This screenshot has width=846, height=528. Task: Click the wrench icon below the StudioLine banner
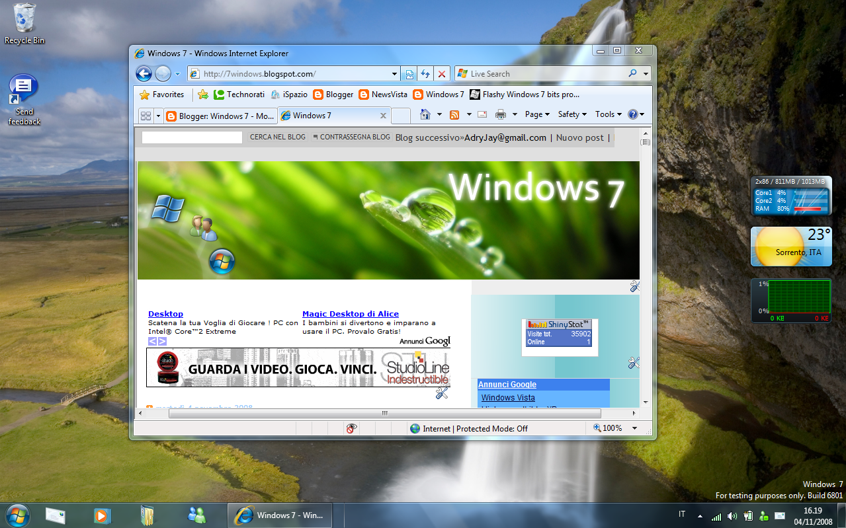(443, 393)
